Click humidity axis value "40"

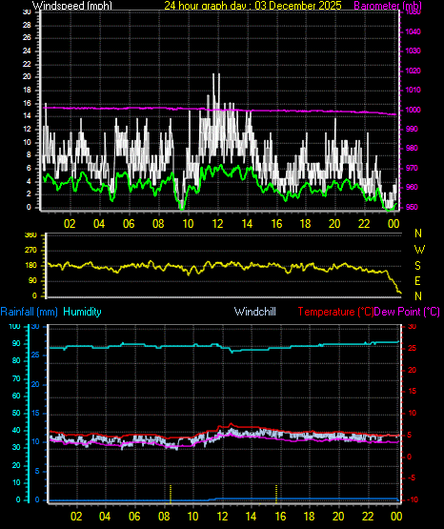coord(16,430)
